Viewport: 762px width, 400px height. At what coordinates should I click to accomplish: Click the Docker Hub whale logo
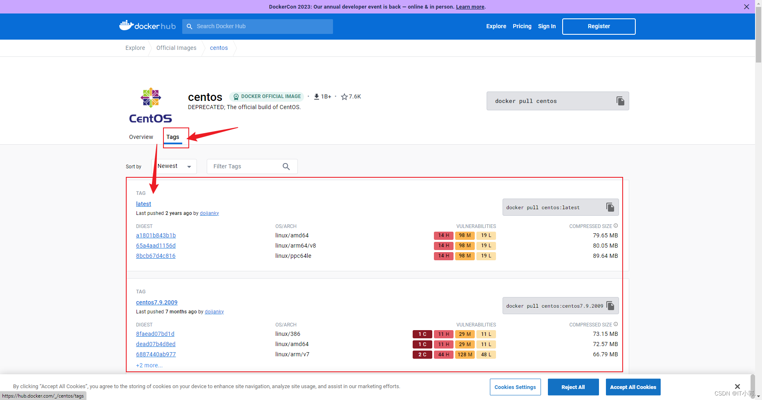pos(147,26)
